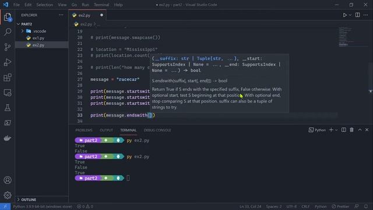Click the Python terminal label
373x210 pixels.
pos(317,130)
